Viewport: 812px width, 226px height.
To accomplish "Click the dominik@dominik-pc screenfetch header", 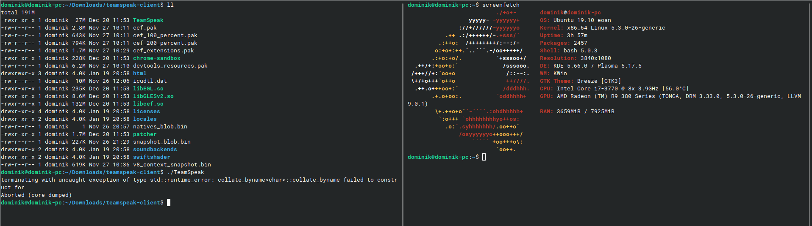I will pos(570,13).
